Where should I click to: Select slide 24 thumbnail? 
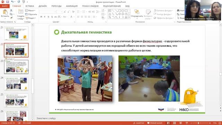point(16,84)
